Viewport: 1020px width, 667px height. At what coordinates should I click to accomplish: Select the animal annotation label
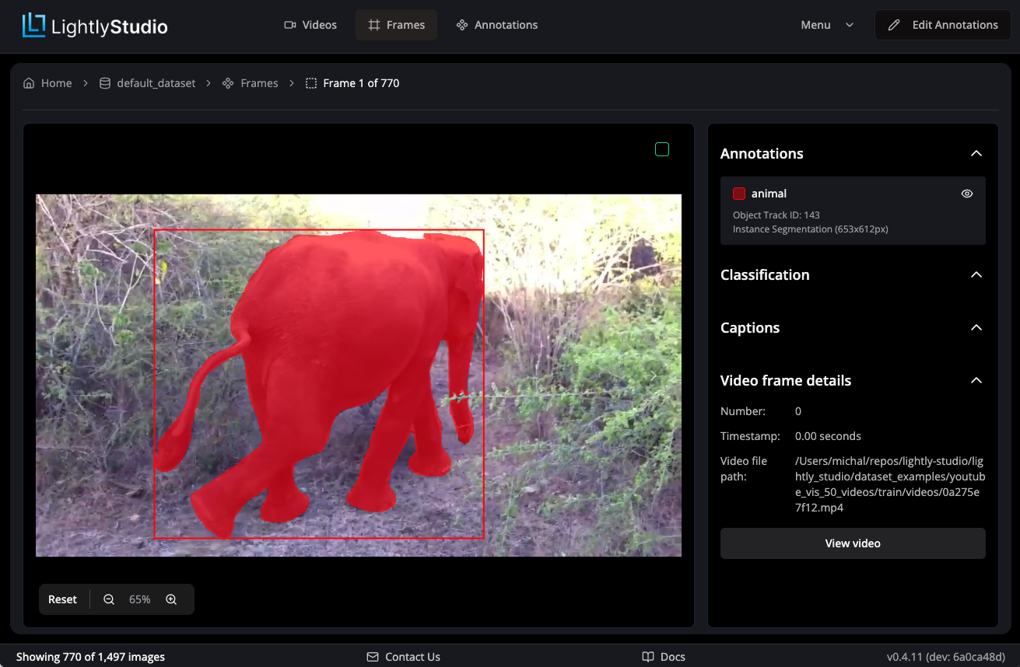[769, 194]
